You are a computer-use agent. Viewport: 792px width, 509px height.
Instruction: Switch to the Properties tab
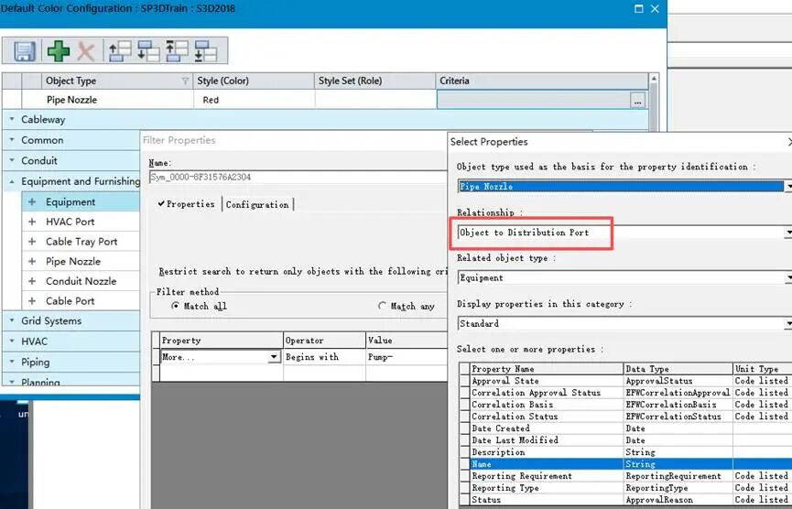186,204
